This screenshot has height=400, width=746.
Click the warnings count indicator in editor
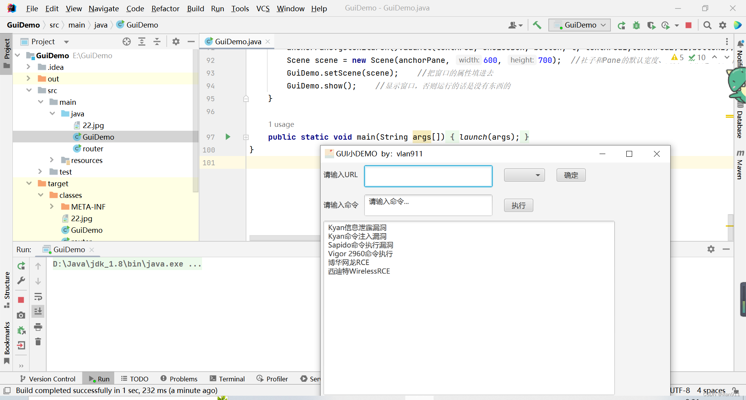(x=677, y=57)
